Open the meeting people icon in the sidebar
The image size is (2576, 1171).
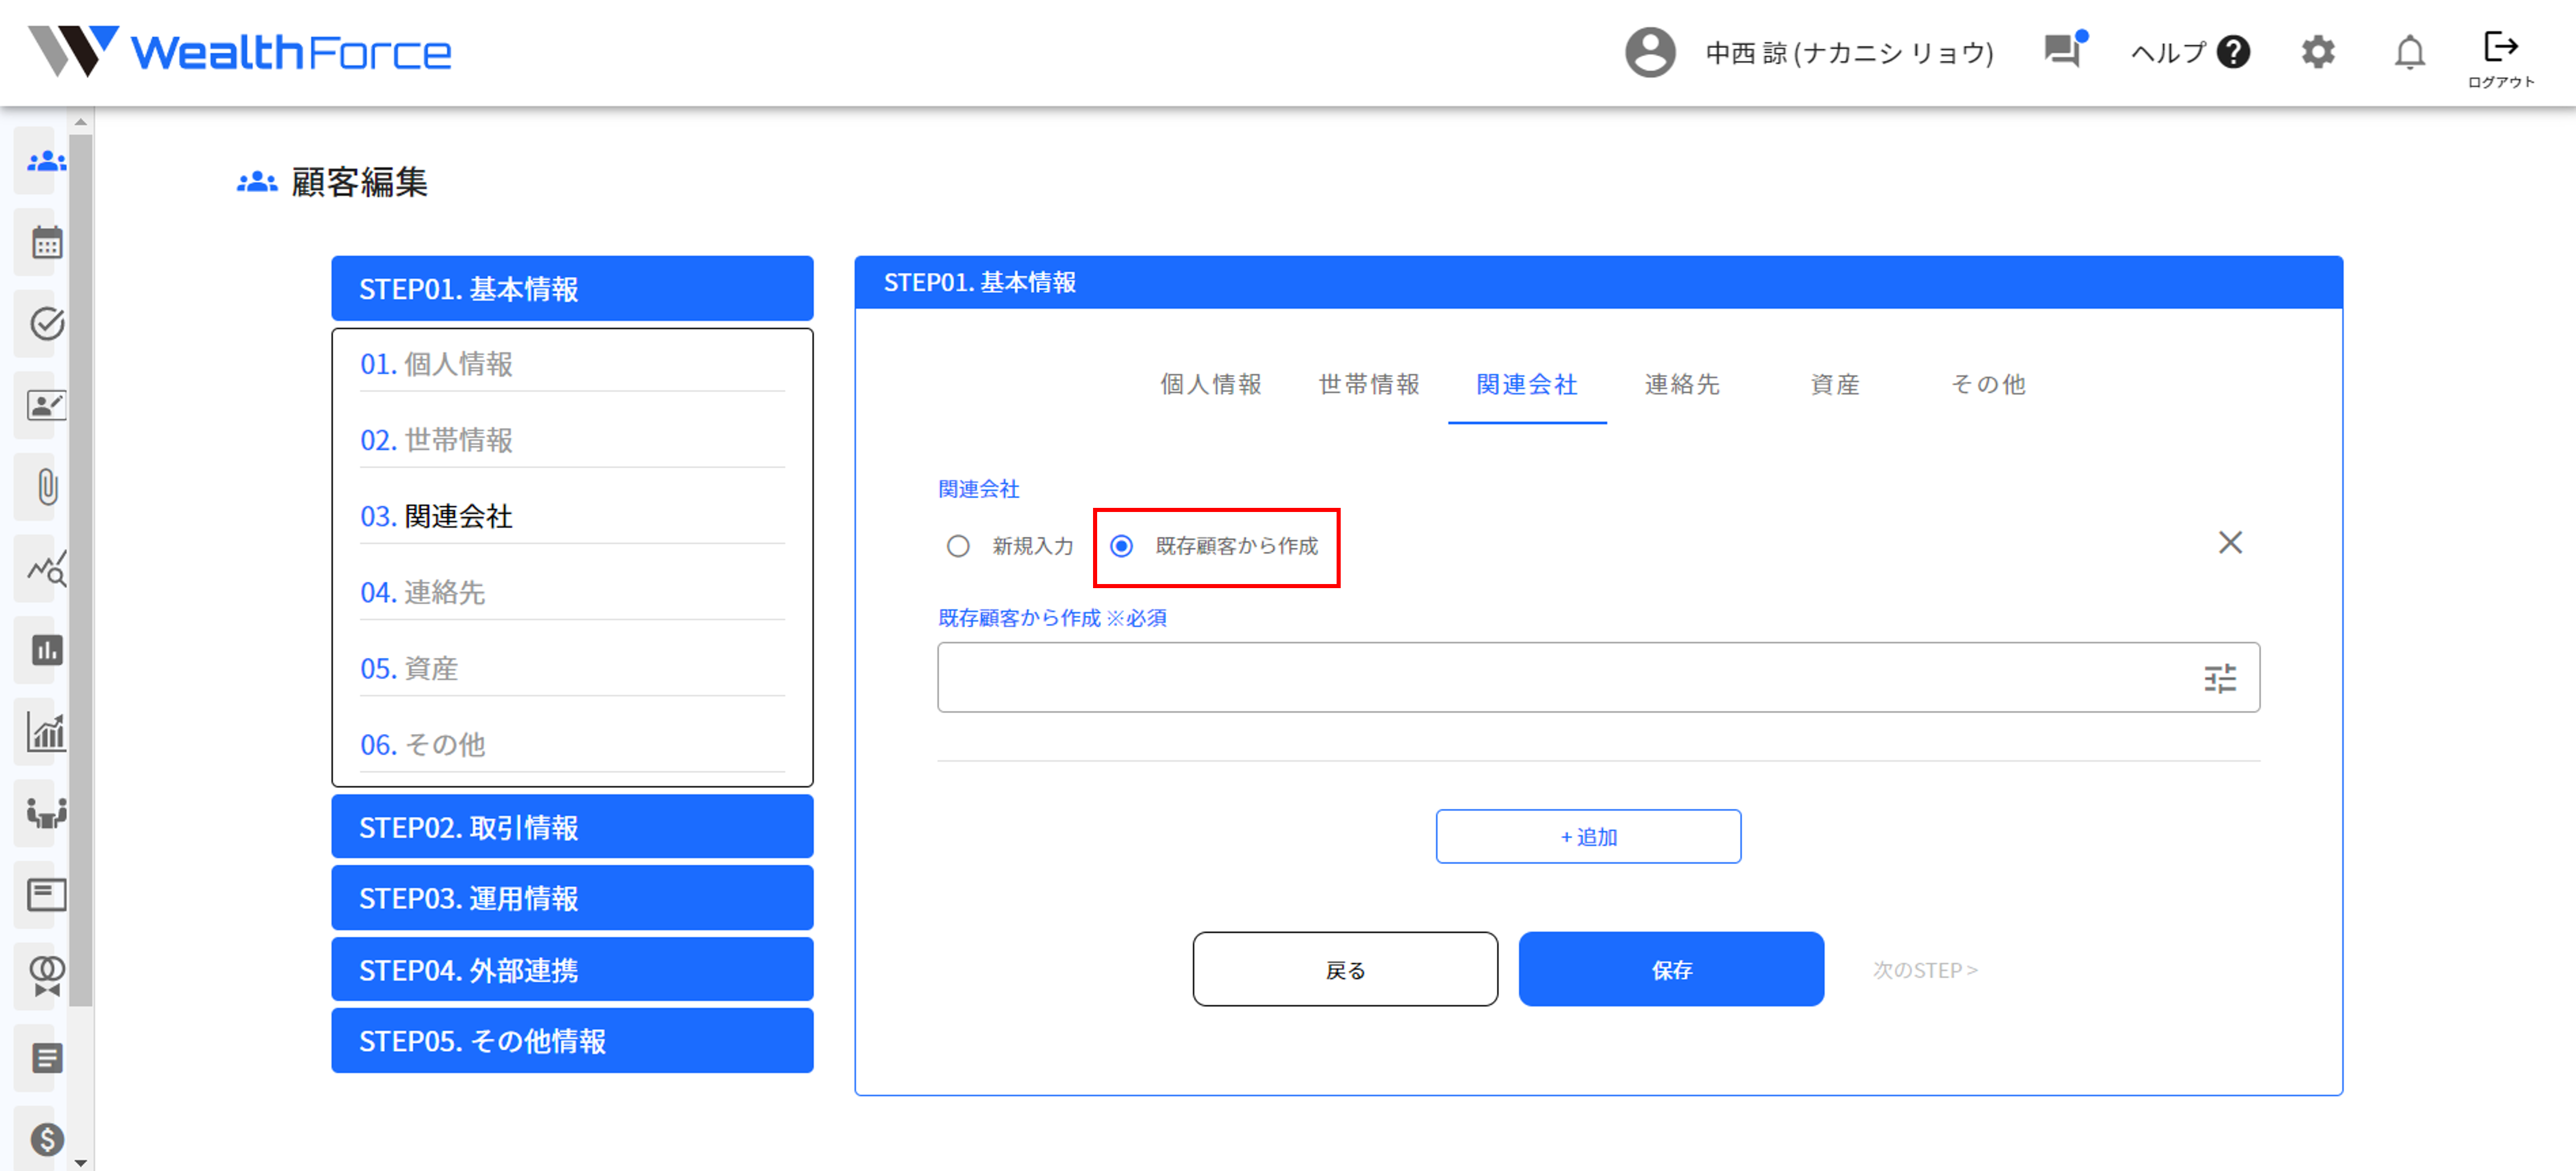[46, 812]
